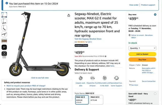Click the View order link

[x=134, y=5]
